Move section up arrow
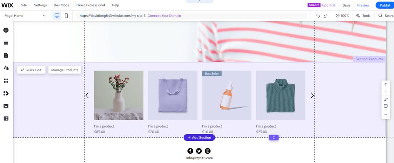394x163 pixels. click(386, 85)
